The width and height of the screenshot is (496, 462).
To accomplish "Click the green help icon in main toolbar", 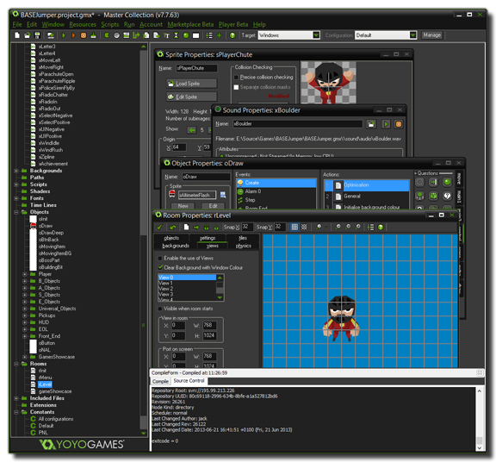I will point(232,35).
